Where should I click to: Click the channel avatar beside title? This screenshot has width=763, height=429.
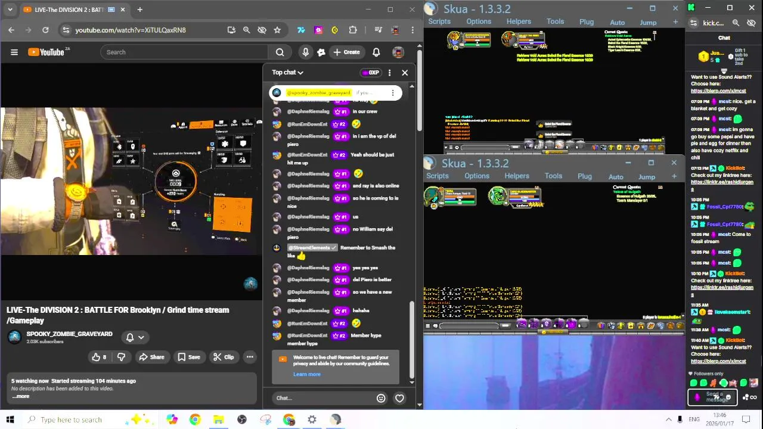pos(14,337)
